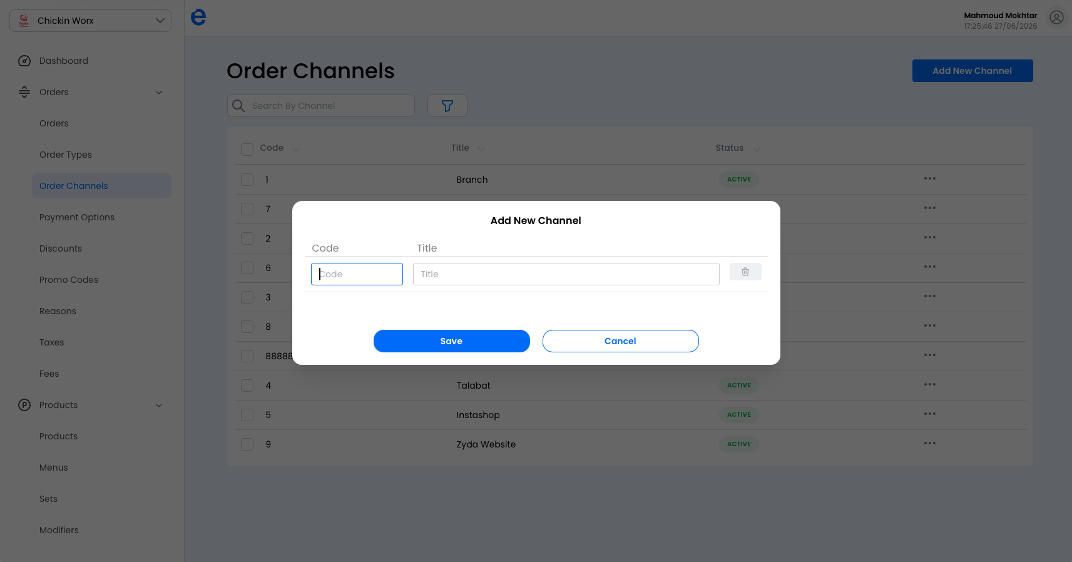1072x562 pixels.
Task: Click the blue 'e' logo
Action: tap(198, 17)
